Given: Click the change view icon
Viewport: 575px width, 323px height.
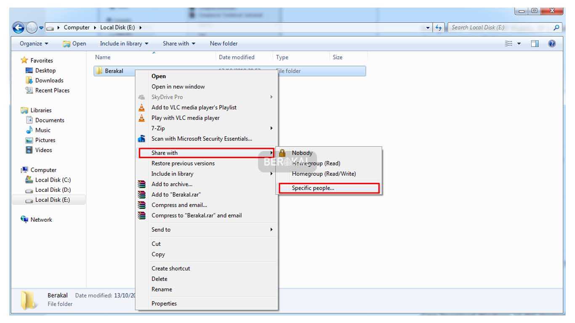Looking at the screenshot, I should pyautogui.click(x=508, y=44).
